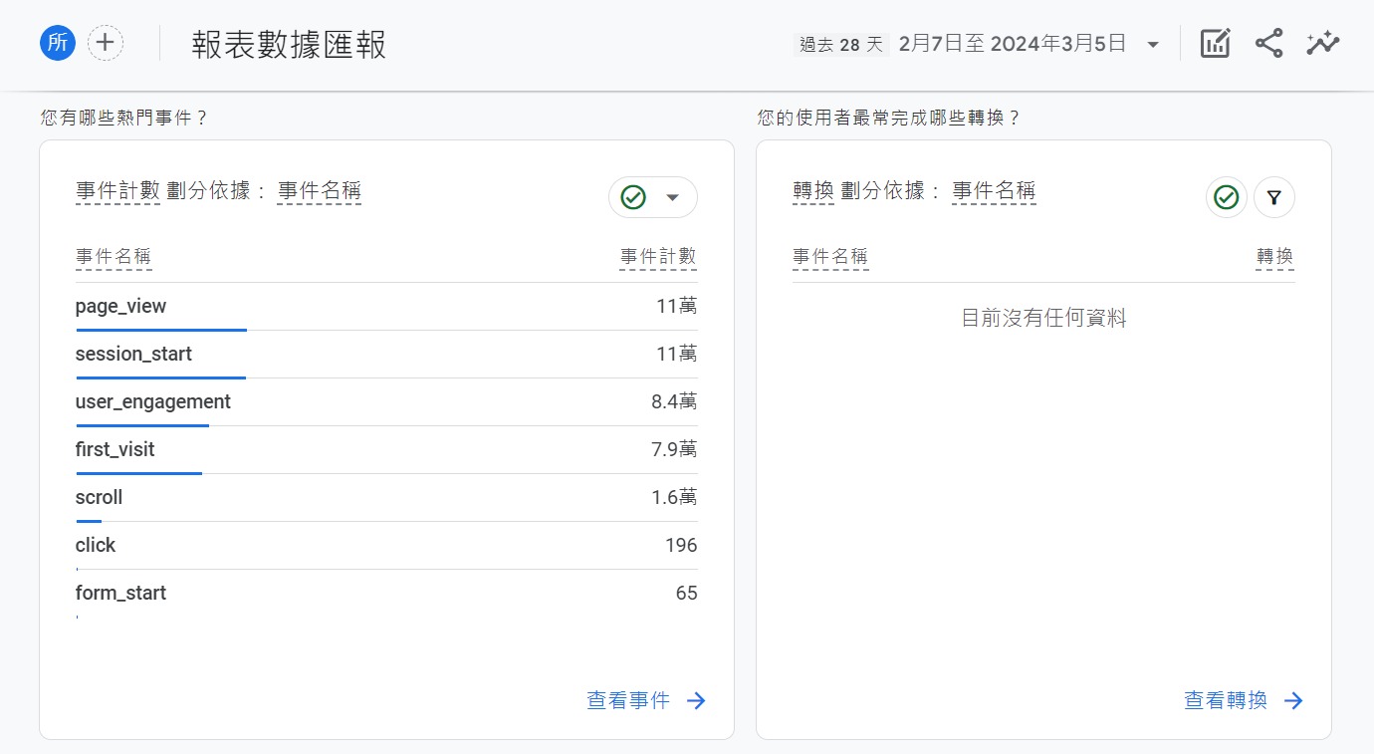Open the 事件名稱 breakdown dimension selector
Viewport: 1374px width, 754px height.
point(321,192)
